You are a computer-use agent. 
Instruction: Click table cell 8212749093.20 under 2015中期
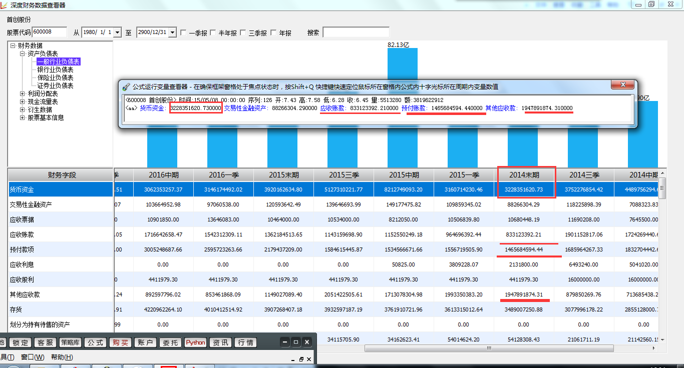coord(404,189)
